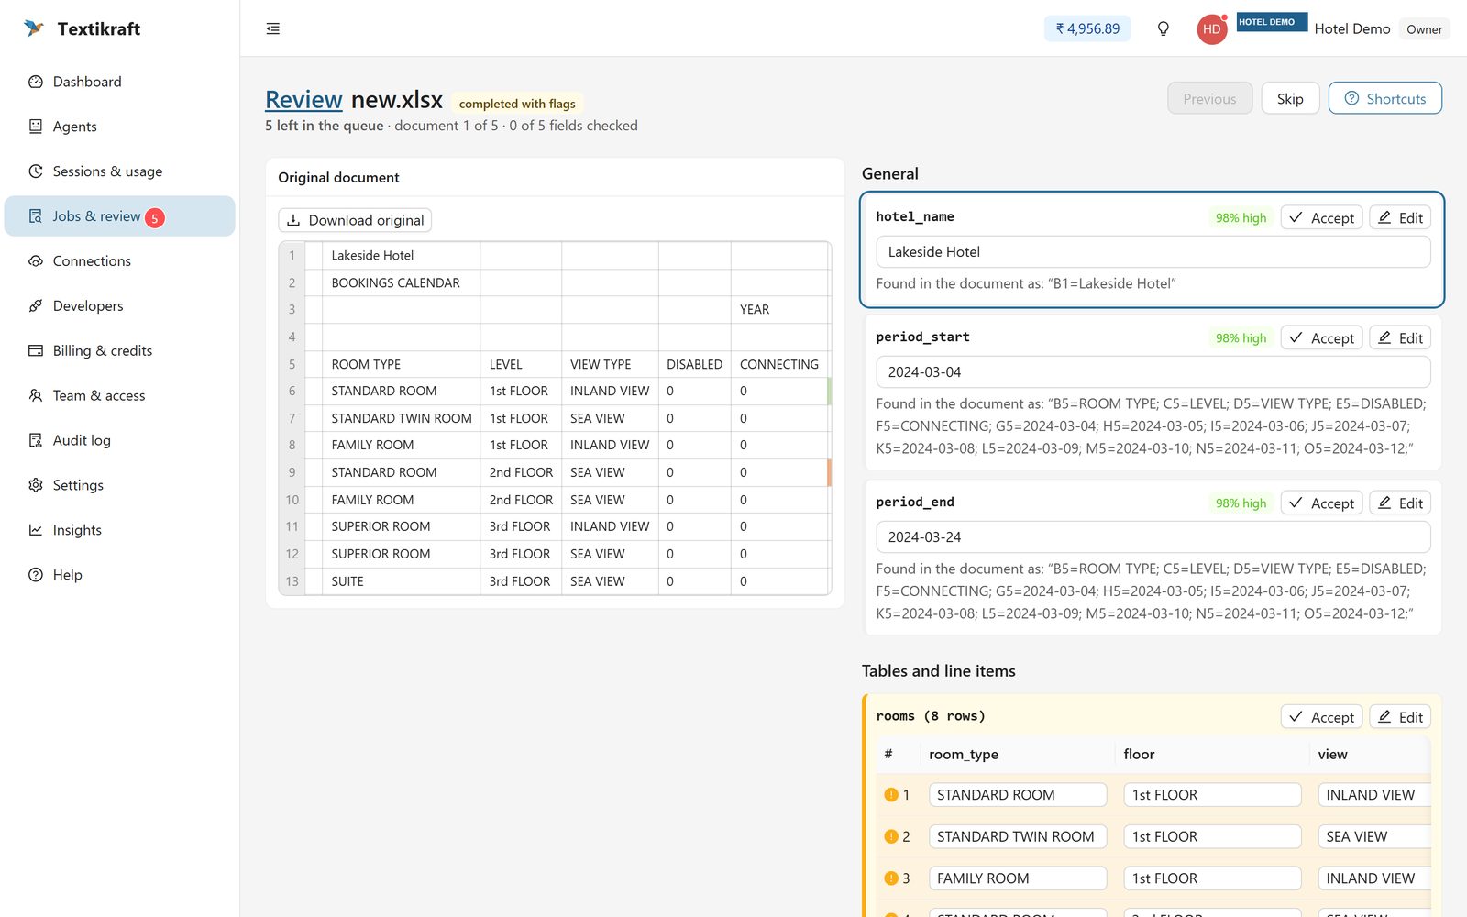Click the warning icon on rooms row 2
The image size is (1467, 917).
[890, 836]
